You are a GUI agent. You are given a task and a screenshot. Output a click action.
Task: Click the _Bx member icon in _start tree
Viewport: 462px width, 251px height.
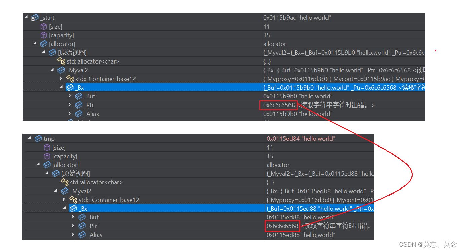[70, 87]
